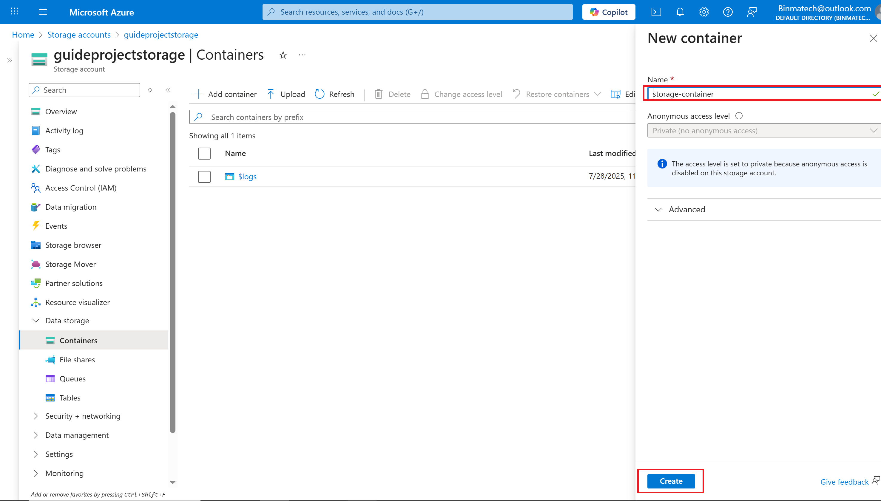The width and height of the screenshot is (881, 501).
Task: Open portal settings gear
Action: click(x=704, y=12)
